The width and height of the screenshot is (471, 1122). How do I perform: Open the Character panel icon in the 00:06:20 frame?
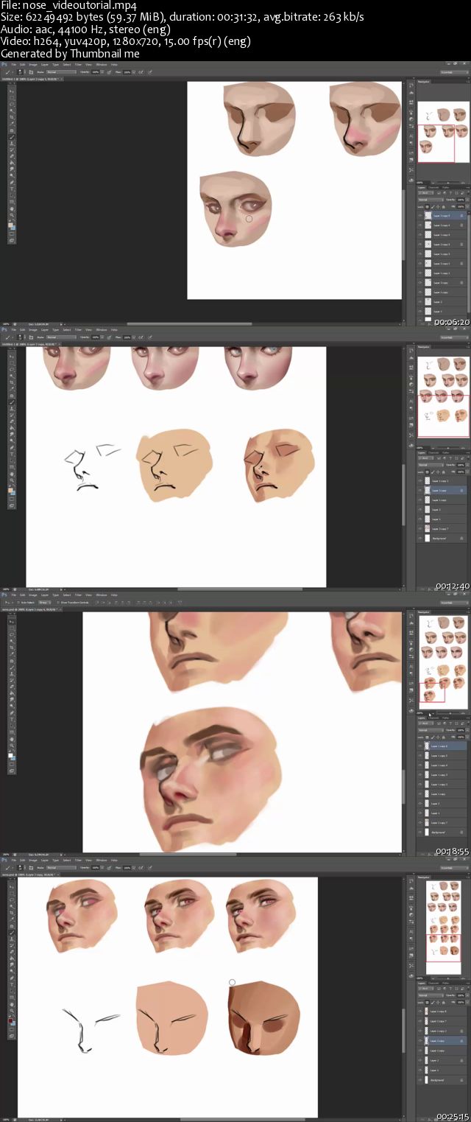click(411, 136)
